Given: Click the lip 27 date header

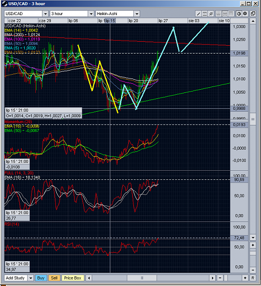Looking at the screenshot, I should (x=163, y=21).
